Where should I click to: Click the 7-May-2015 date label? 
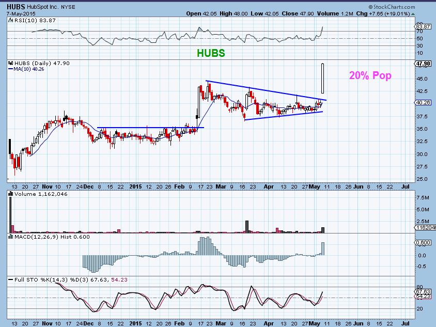pyautogui.click(x=20, y=13)
